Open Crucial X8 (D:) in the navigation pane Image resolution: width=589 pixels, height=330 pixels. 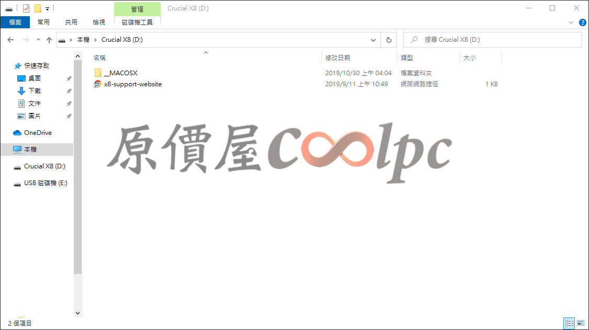tap(45, 166)
